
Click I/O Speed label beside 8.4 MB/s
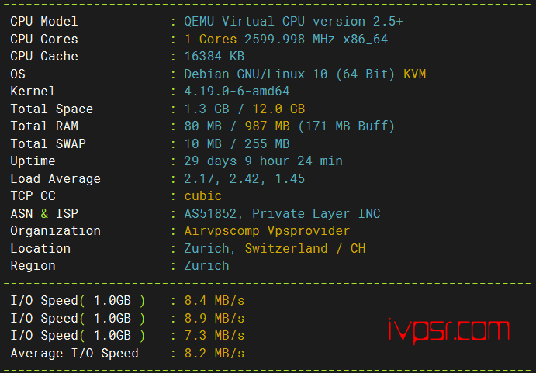pos(78,301)
